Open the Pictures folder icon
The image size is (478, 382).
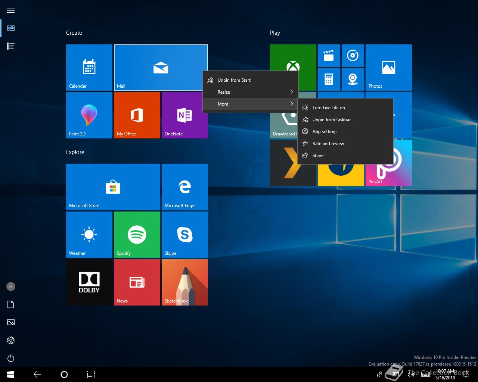pos(11,322)
